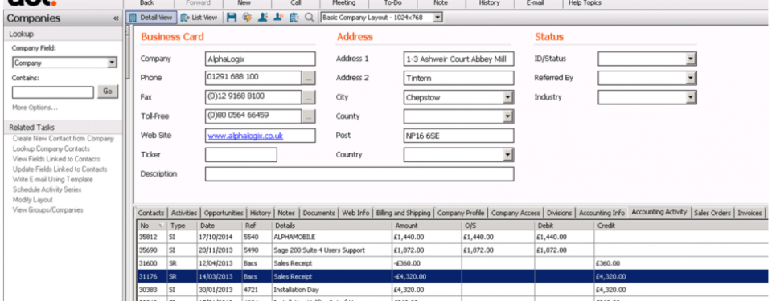
Task: Click the magnifier search icon in toolbar
Action: [x=309, y=18]
